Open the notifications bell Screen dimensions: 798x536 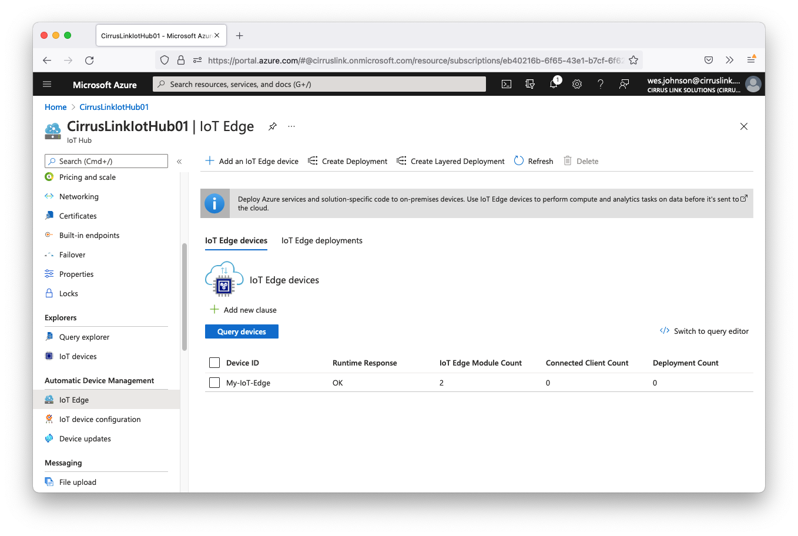click(554, 84)
